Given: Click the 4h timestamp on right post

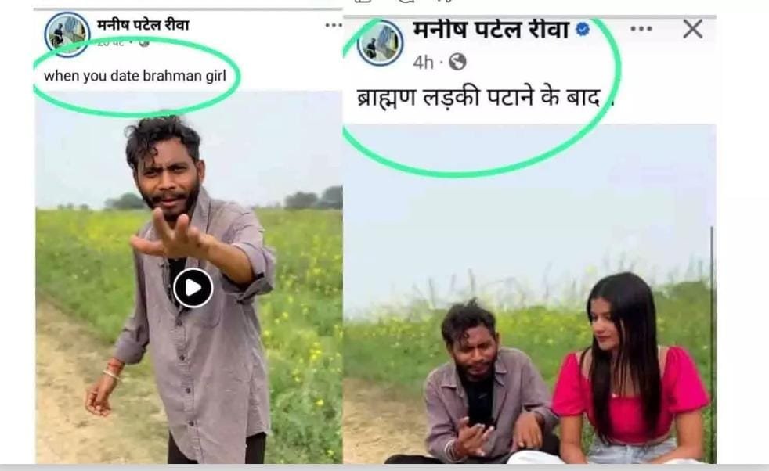Looking at the screenshot, I should [423, 63].
